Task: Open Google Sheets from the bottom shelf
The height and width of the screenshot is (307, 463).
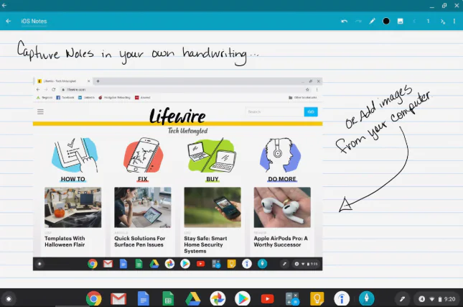Action: point(168,298)
